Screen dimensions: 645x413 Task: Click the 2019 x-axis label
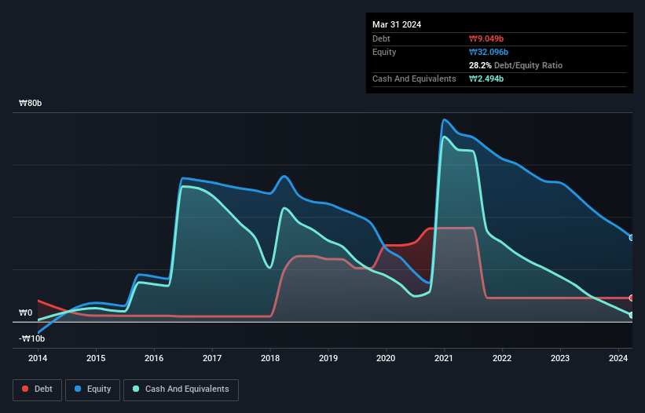coord(328,358)
